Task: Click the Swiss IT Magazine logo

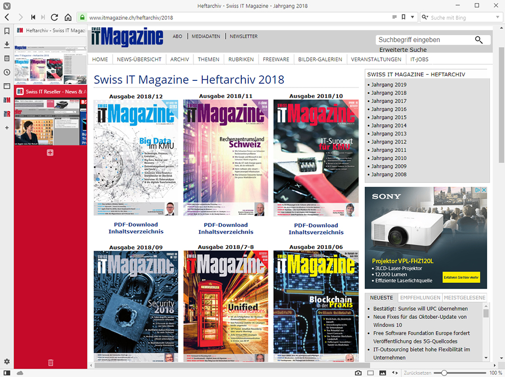Action: (x=127, y=37)
